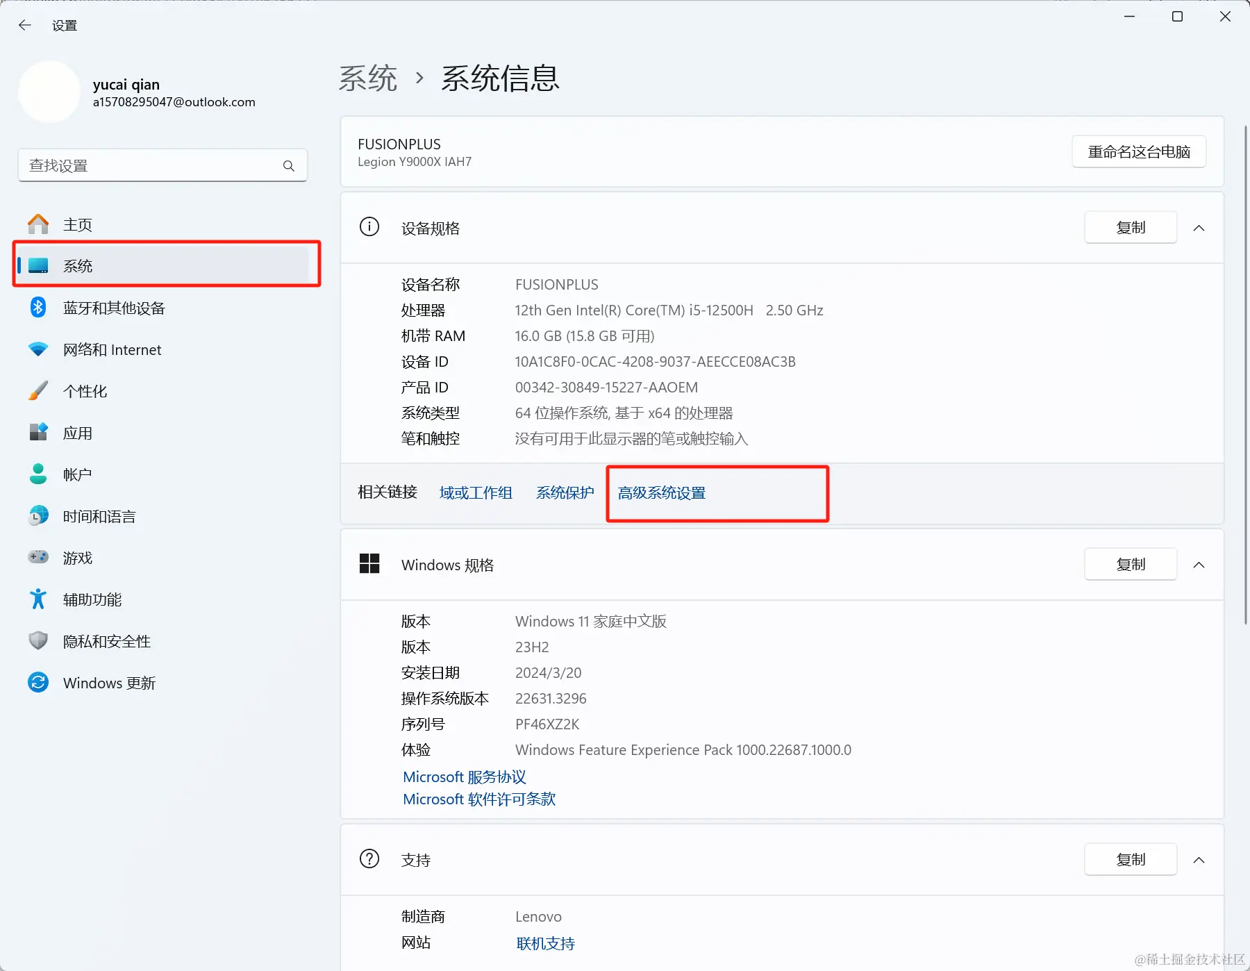Go to 网络和 Internet settings
This screenshot has width=1250, height=971.
[162, 349]
